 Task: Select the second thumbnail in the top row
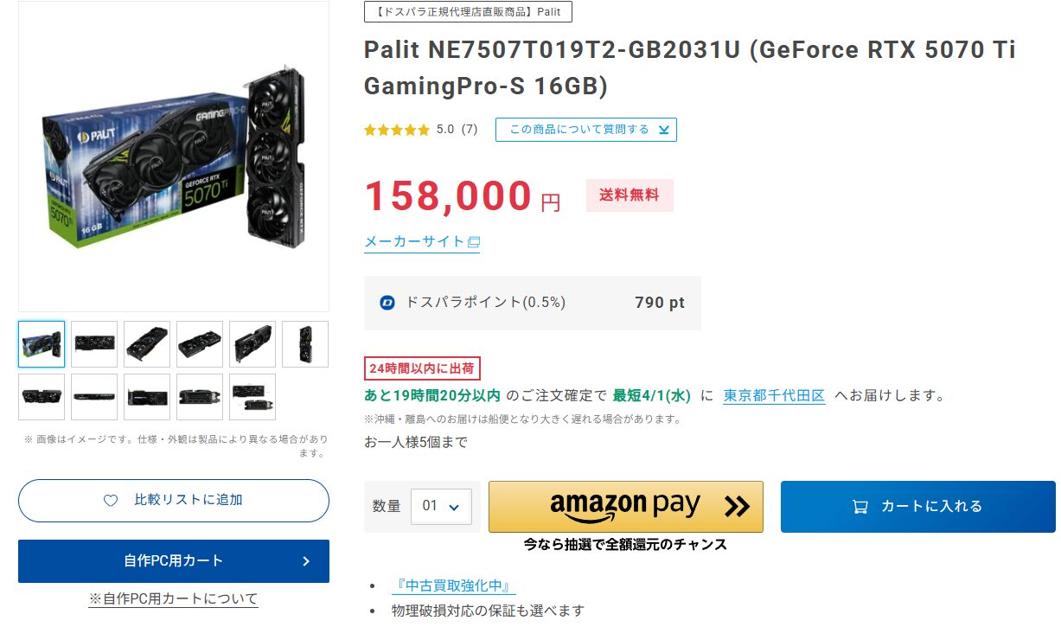tap(94, 344)
